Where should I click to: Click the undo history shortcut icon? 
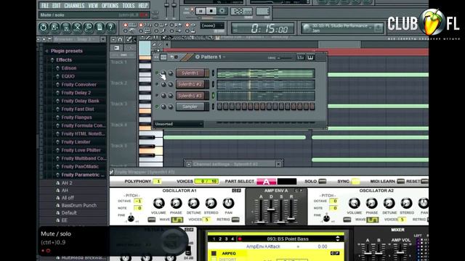tap(44, 28)
